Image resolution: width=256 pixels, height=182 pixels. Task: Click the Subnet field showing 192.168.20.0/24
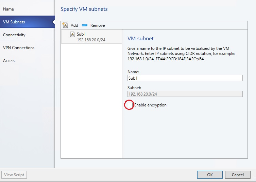(185, 94)
